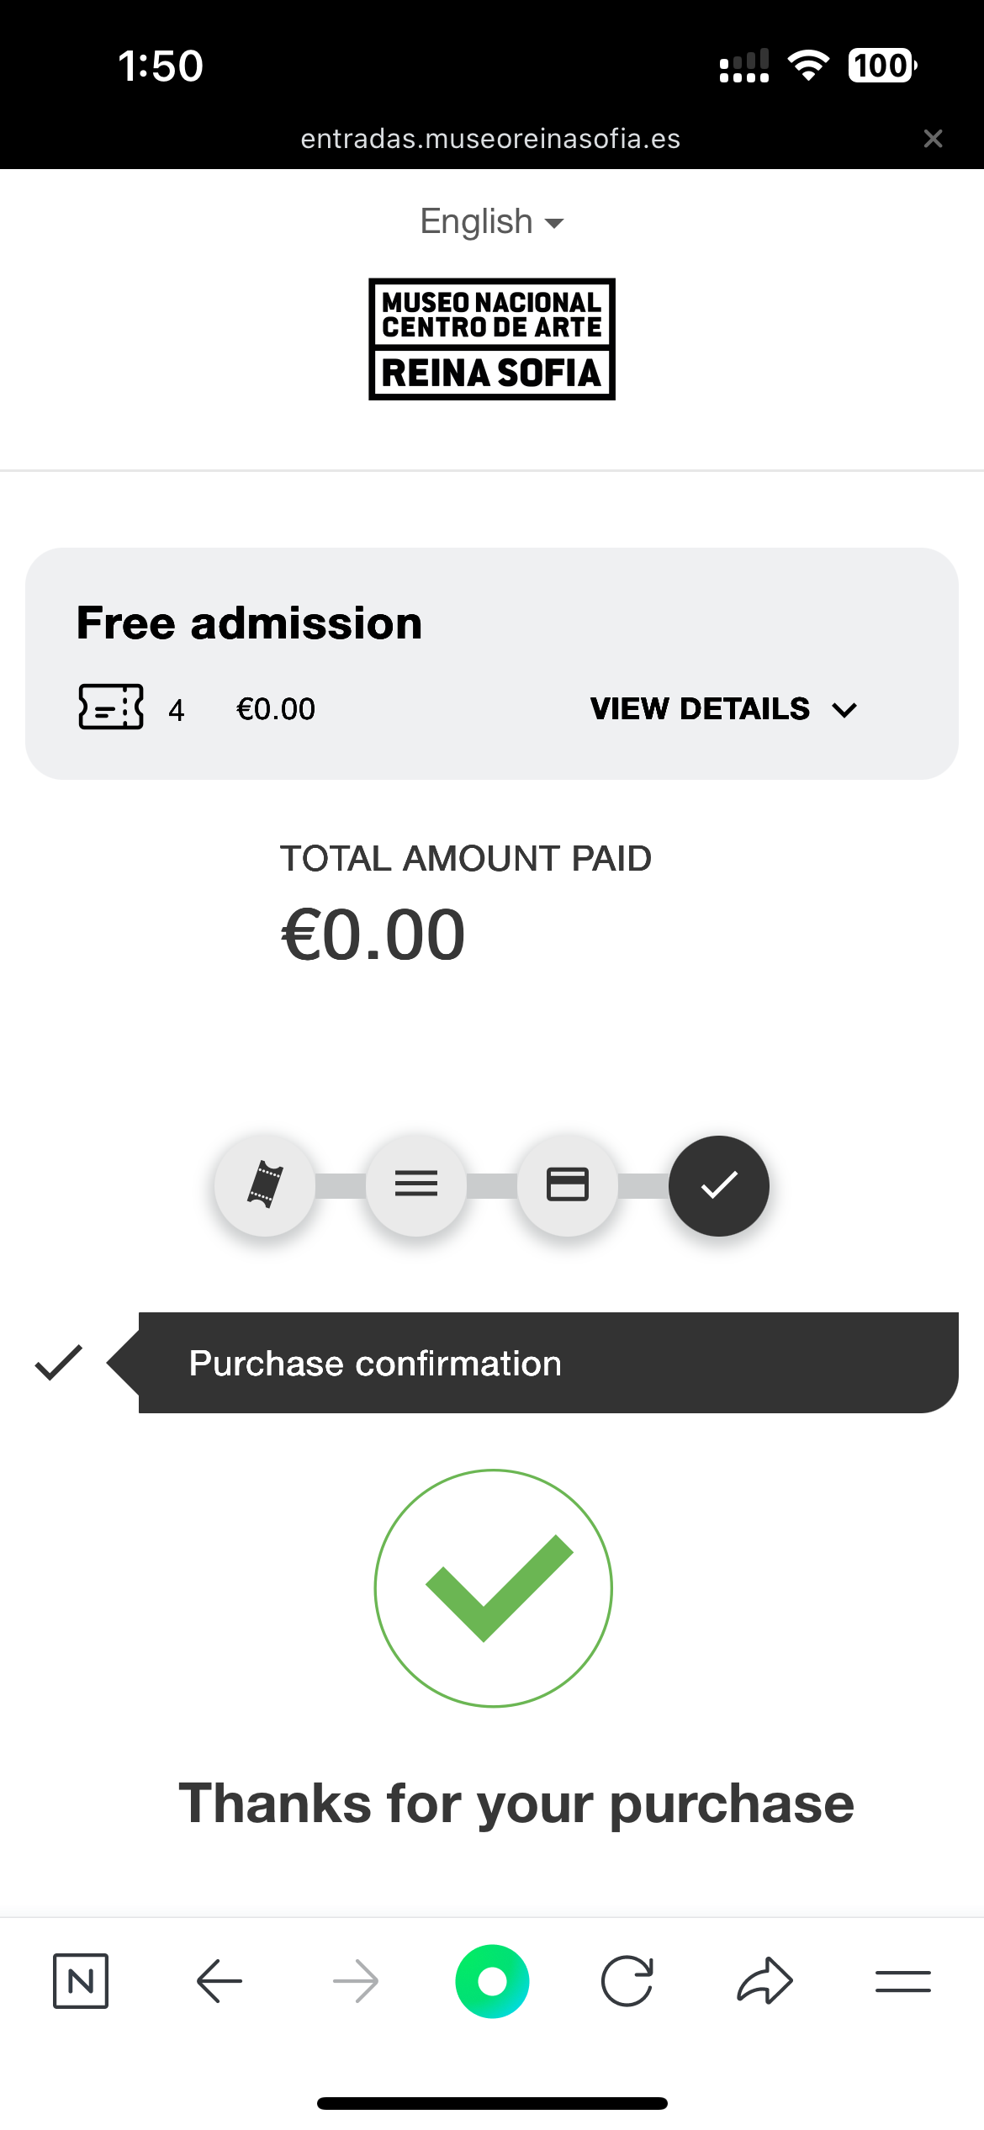Image resolution: width=984 pixels, height=2130 pixels.
Task: Tap the checkmark beside Purchase confirmation
Action: coord(59,1363)
